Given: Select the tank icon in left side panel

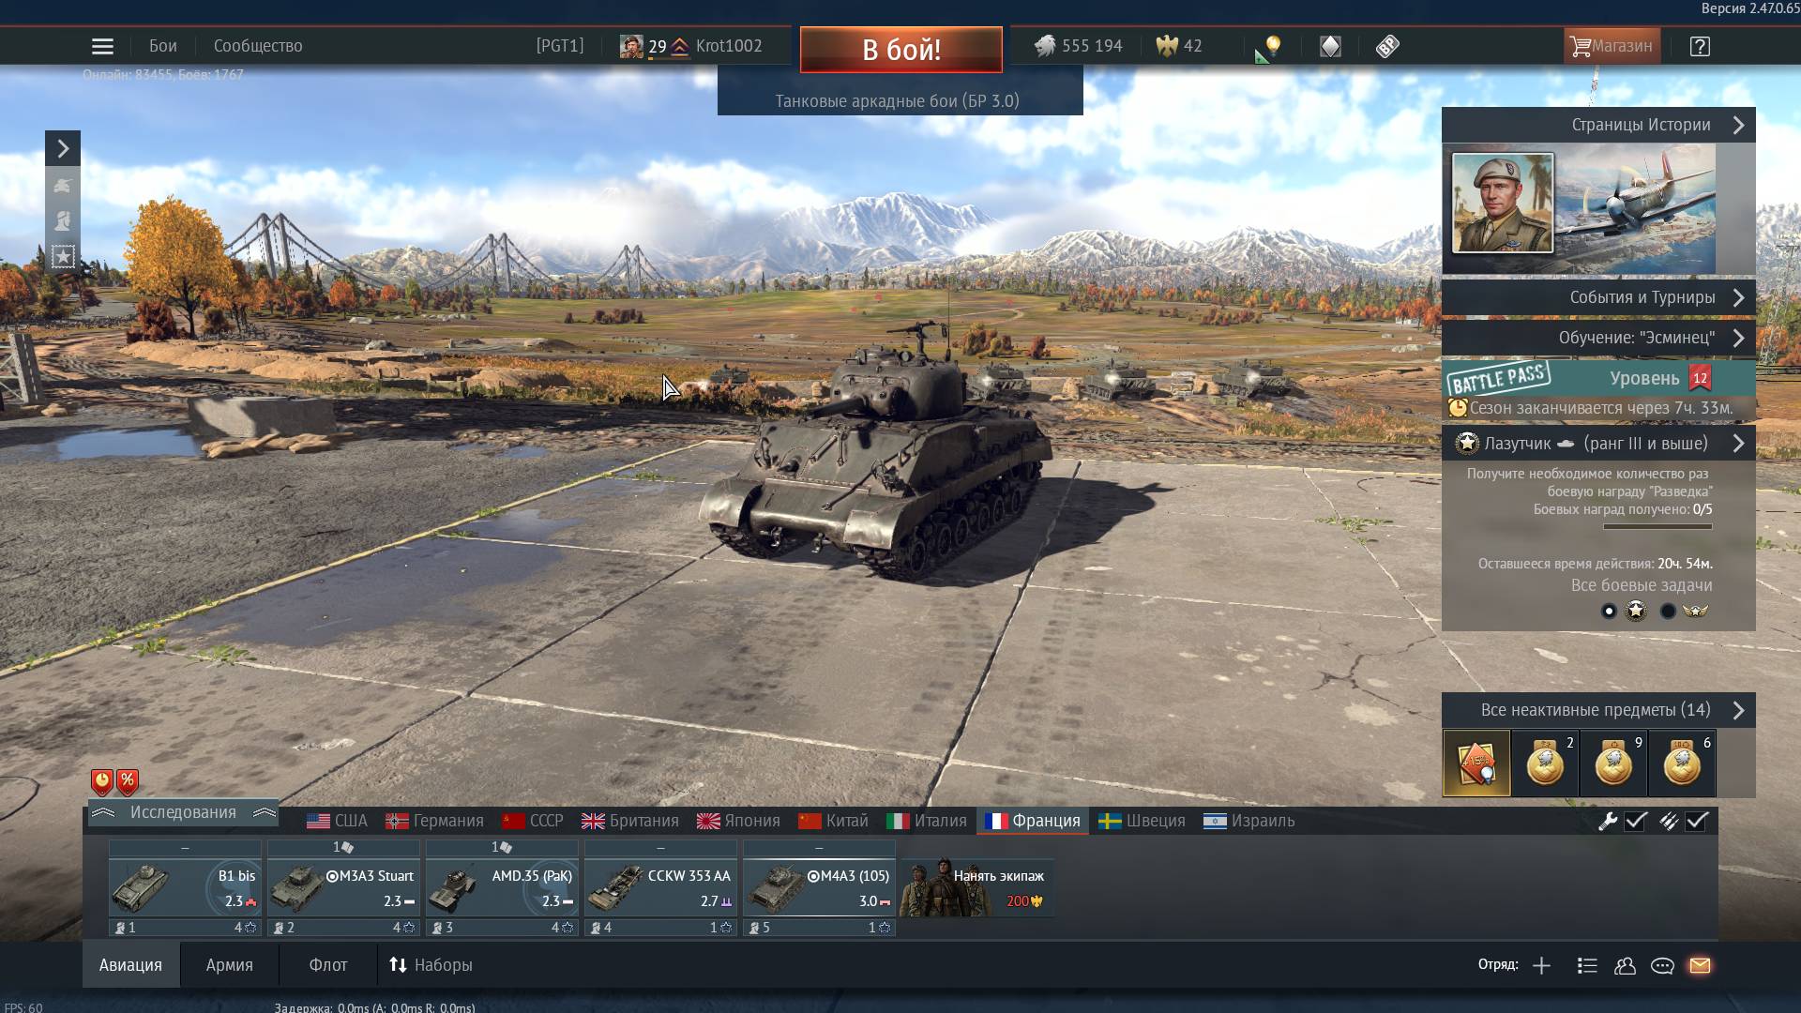Looking at the screenshot, I should point(63,186).
